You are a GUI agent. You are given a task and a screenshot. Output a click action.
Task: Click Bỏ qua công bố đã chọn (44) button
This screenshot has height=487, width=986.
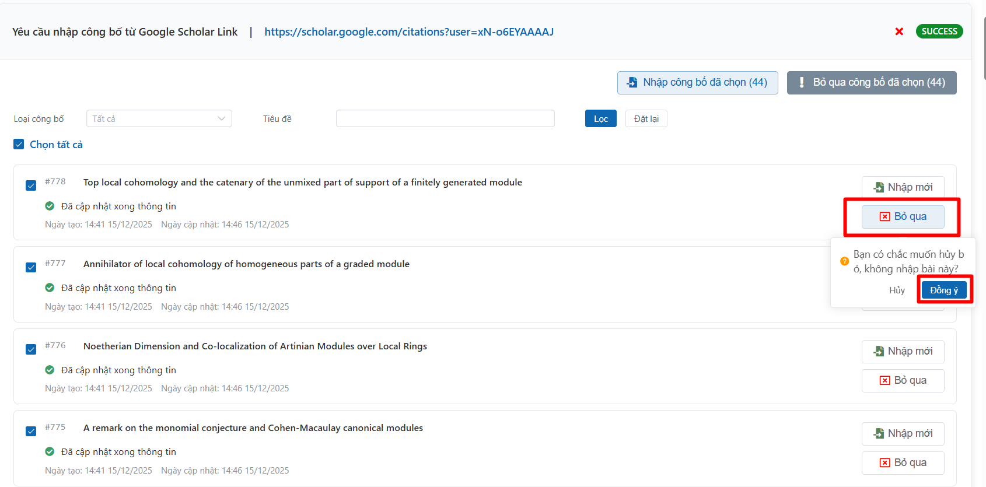pyautogui.click(x=871, y=83)
